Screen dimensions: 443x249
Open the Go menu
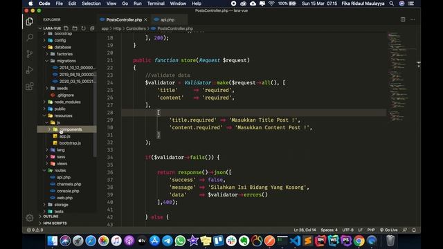125,3
